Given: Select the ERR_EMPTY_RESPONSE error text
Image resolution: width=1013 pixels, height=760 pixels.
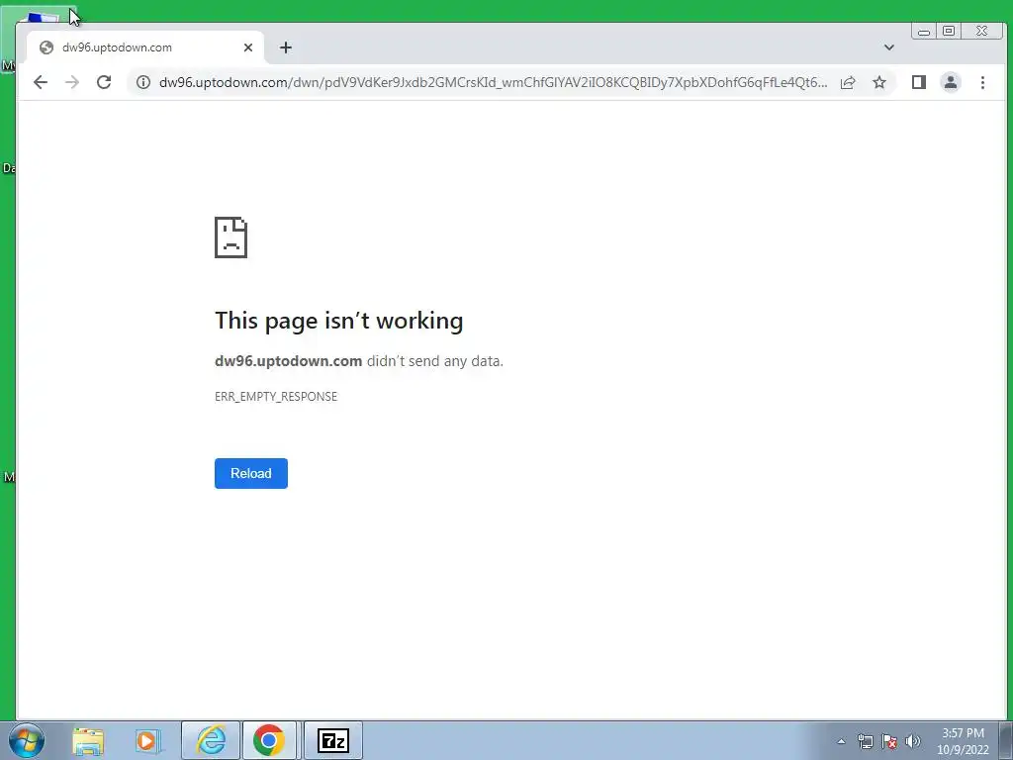Looking at the screenshot, I should [276, 396].
